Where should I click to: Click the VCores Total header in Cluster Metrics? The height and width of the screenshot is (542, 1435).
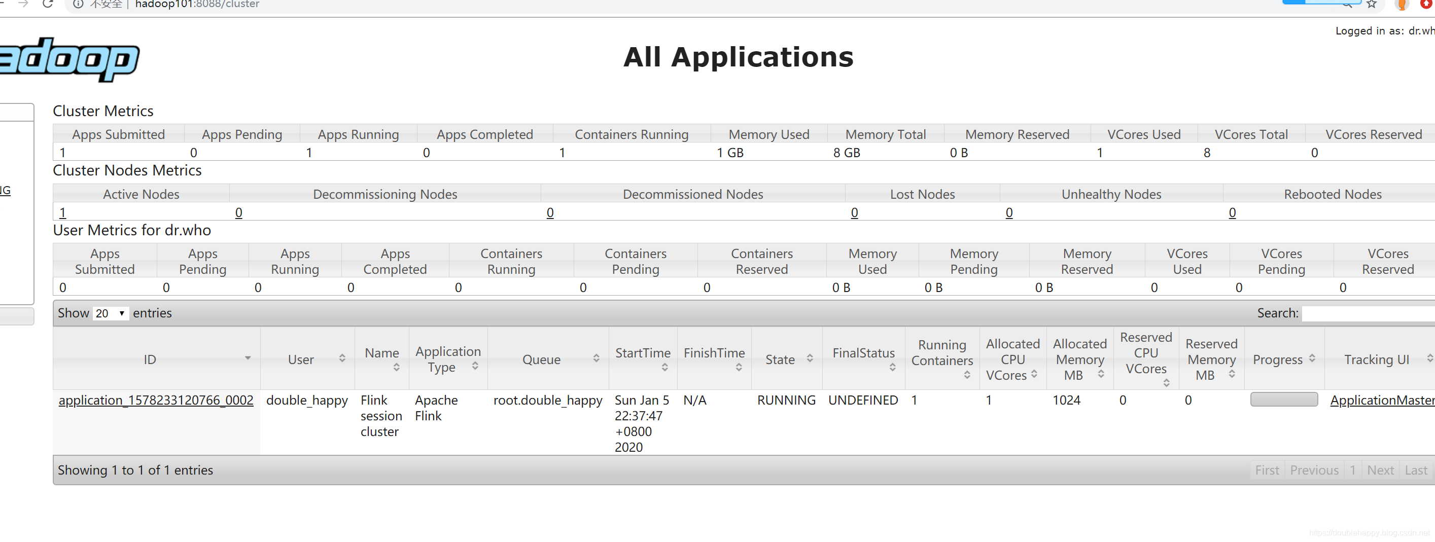pos(1250,134)
